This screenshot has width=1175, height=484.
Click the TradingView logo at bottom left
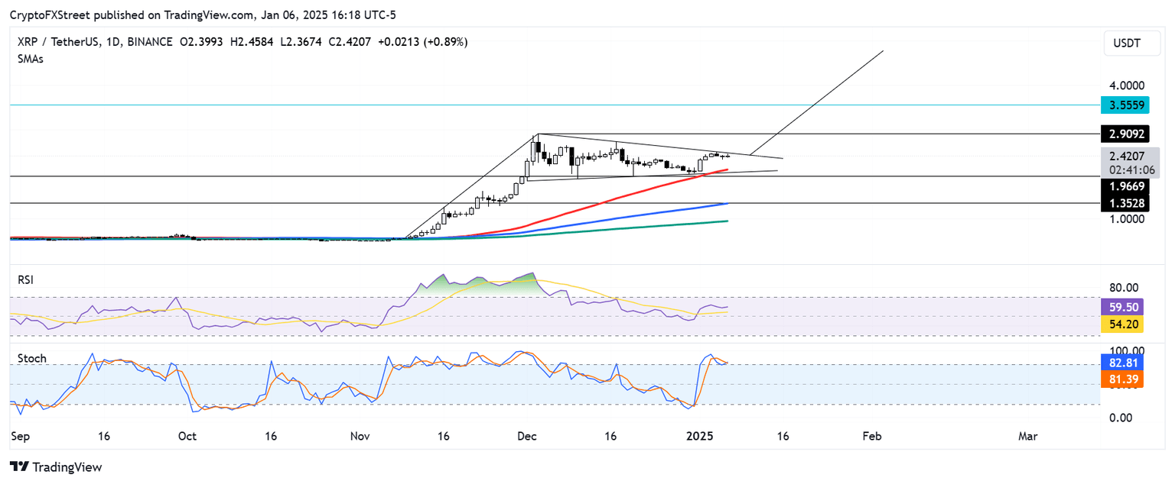(x=55, y=466)
